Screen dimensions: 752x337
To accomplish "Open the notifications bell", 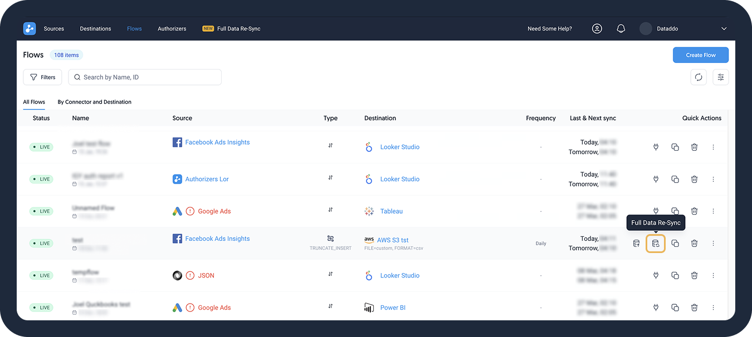I will coord(621,28).
